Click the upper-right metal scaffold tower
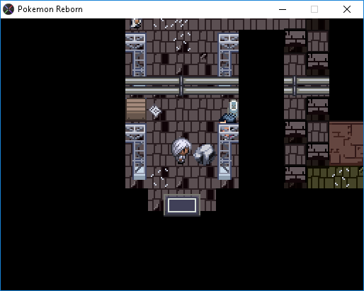Viewport: 364px width, 291px height. 228,55
